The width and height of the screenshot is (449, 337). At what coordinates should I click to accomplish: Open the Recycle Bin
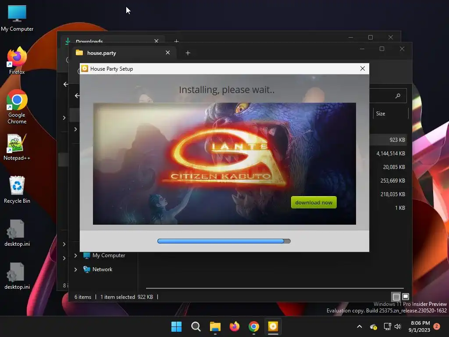point(17,190)
